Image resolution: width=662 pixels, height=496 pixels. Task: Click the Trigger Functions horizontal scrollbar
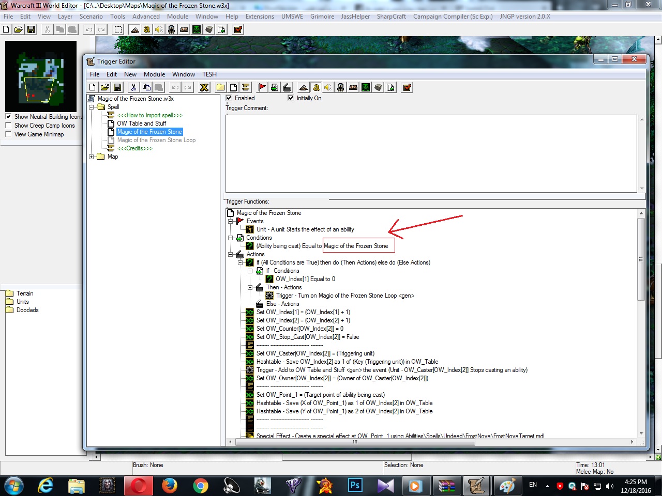click(355, 442)
